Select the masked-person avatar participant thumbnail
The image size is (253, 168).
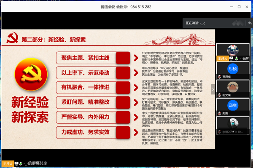tap(233, 123)
